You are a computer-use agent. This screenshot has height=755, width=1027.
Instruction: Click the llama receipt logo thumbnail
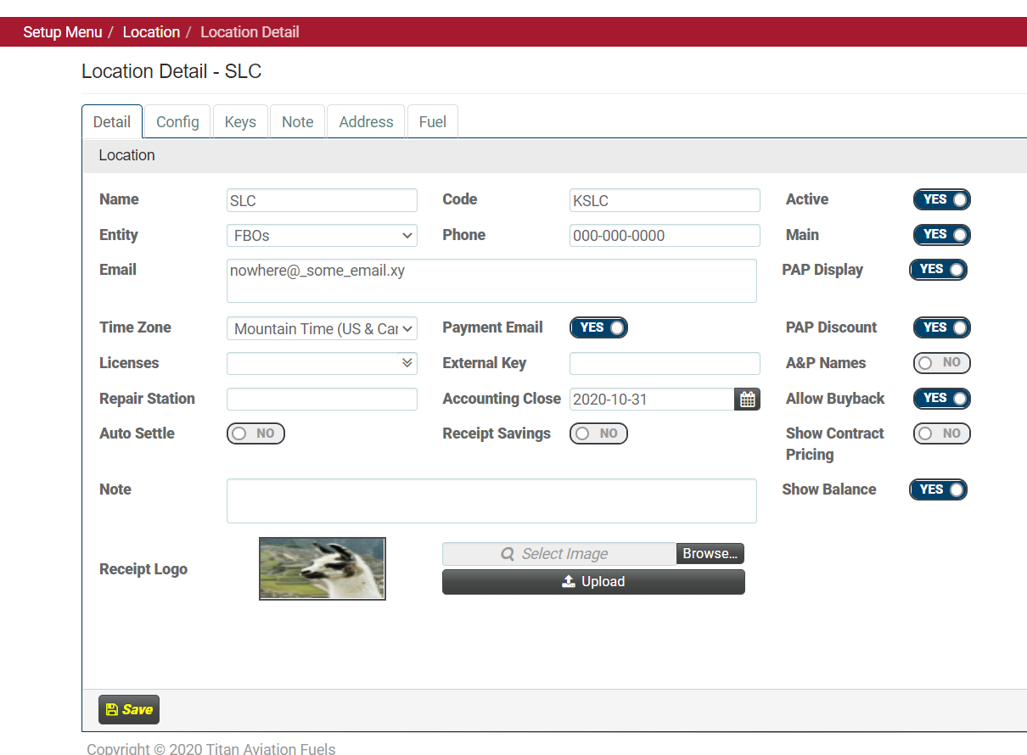coord(323,568)
